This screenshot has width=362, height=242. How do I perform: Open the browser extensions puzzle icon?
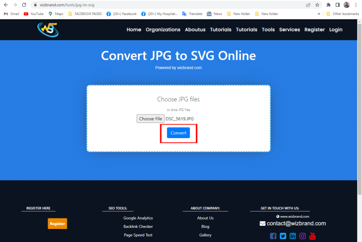pos(328,5)
